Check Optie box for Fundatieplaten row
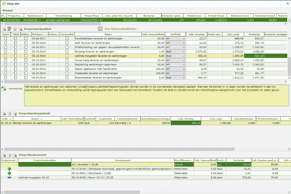The image size is (291, 194). (x=5, y=38)
